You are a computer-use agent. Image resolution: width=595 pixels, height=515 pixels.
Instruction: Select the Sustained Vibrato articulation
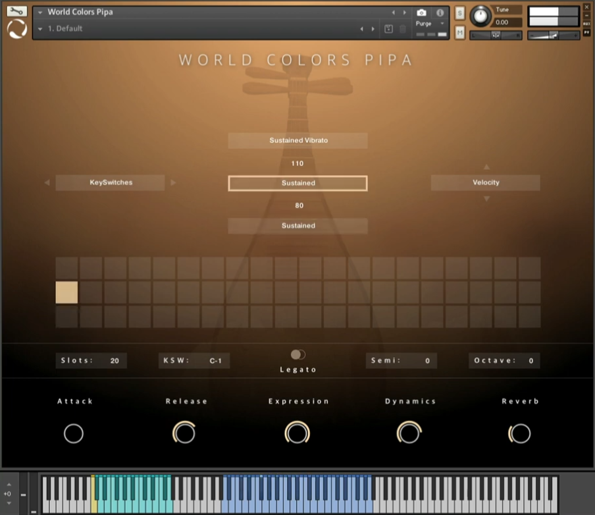pyautogui.click(x=297, y=140)
